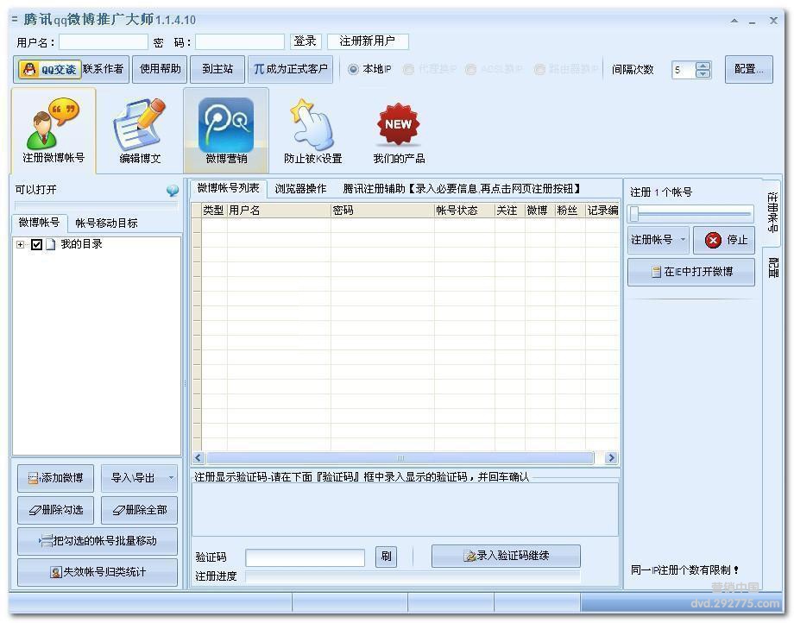
Task: Open the vertical 注册帐号 side tab
Action: pyautogui.click(x=772, y=212)
